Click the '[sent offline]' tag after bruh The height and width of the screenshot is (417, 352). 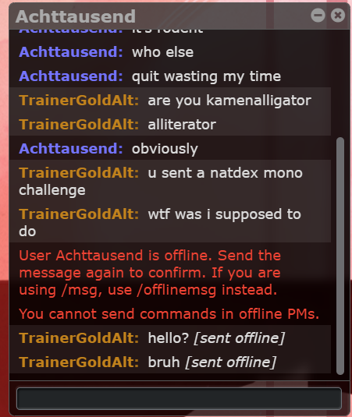tap(231, 362)
